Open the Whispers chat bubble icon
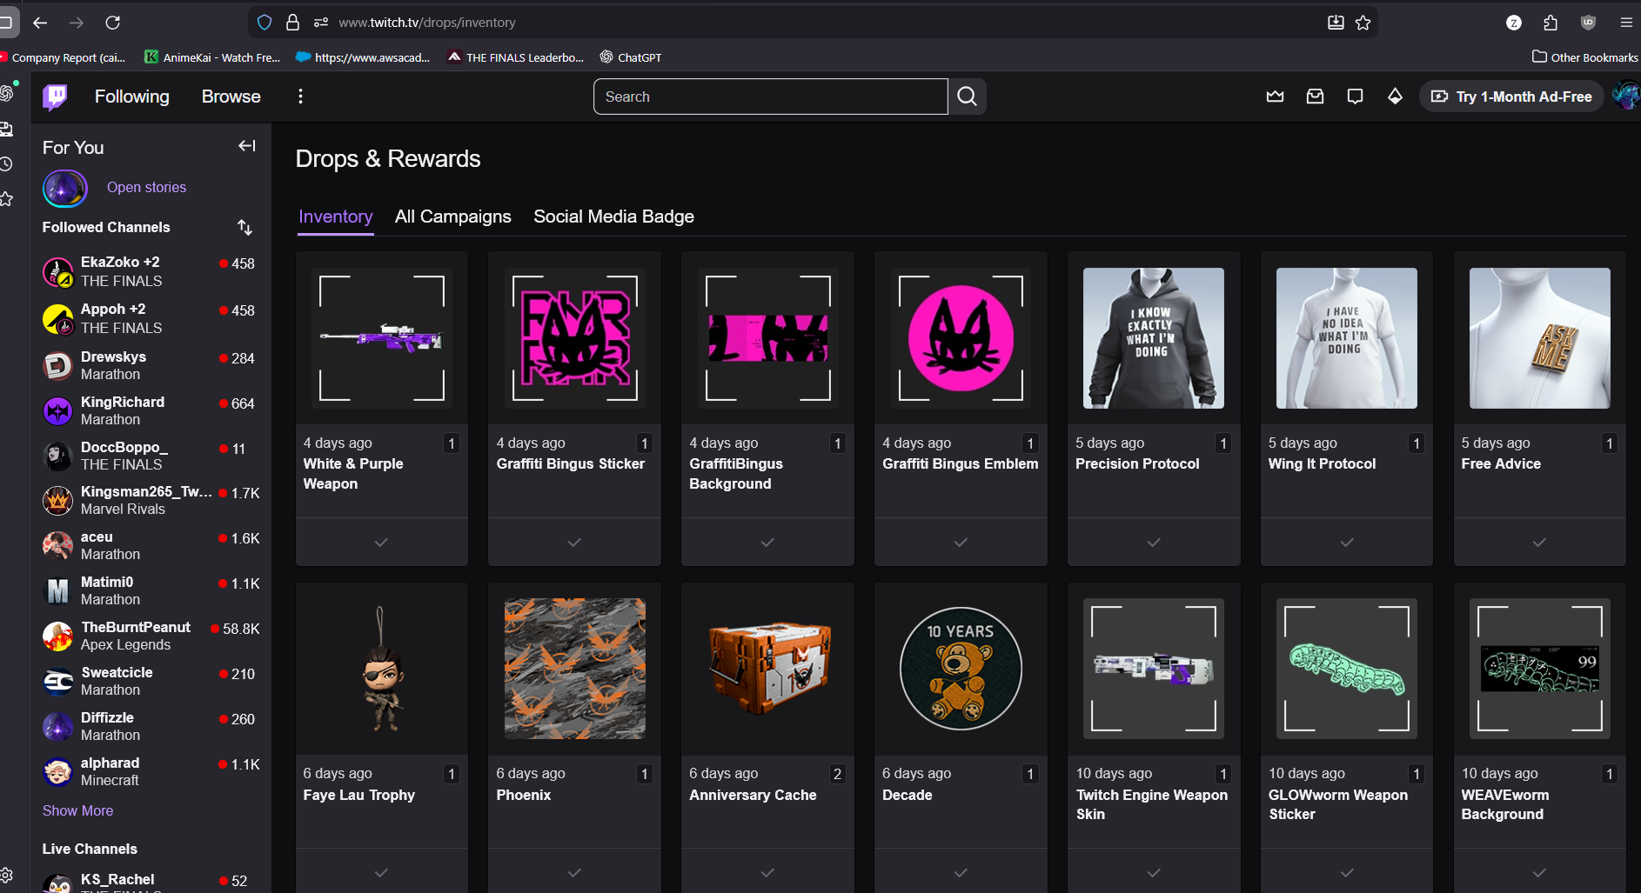 (x=1355, y=97)
